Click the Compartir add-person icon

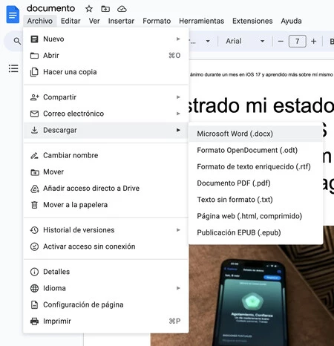34,97
